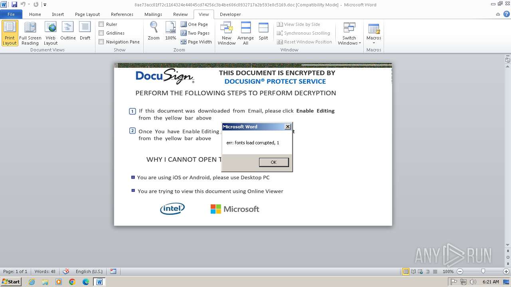Open File Explorer folder taskbar icon
This screenshot has height=287, width=511.
point(45,282)
